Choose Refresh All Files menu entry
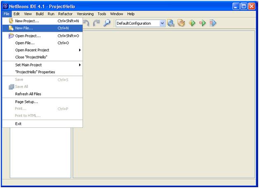259x188 pixels. [42, 94]
